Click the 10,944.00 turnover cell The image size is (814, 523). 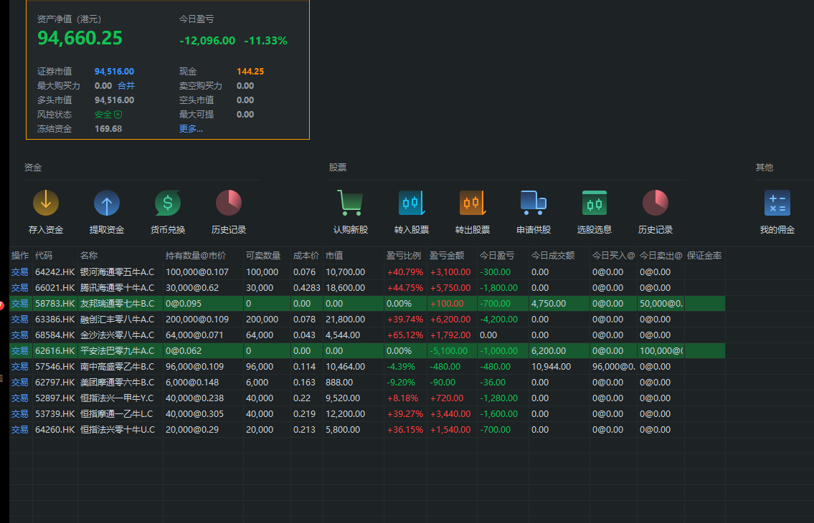[x=551, y=366]
